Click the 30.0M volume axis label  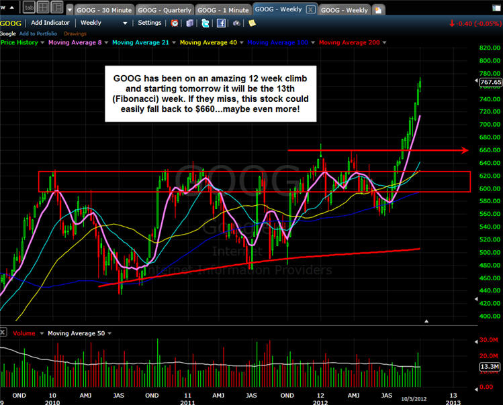coord(489,340)
